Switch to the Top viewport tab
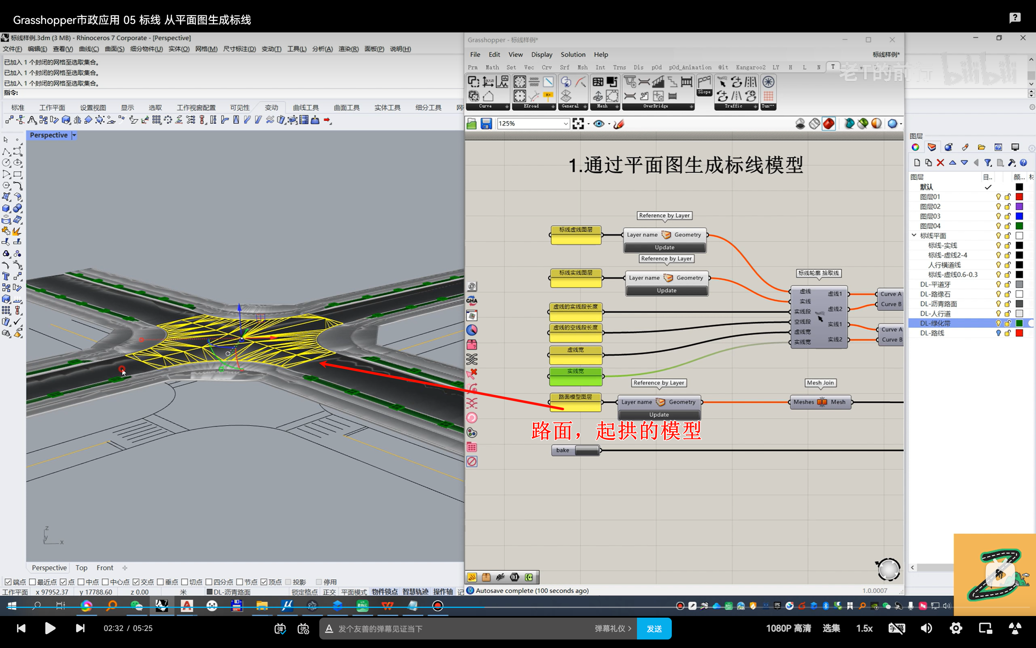The width and height of the screenshot is (1036, 648). (81, 567)
